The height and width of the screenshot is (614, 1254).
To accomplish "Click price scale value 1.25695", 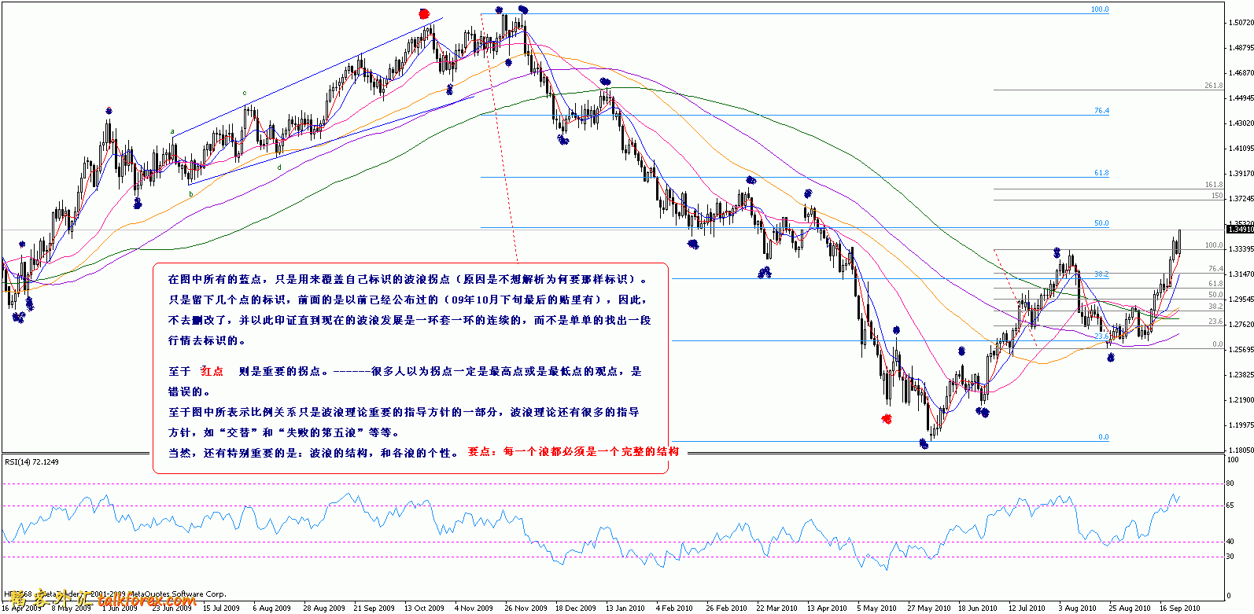I will [1241, 350].
